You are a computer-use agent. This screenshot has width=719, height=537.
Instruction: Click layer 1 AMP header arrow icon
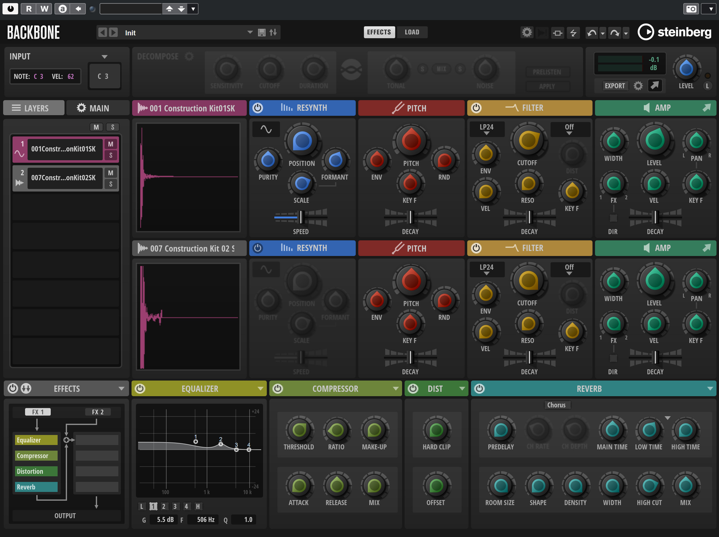707,108
